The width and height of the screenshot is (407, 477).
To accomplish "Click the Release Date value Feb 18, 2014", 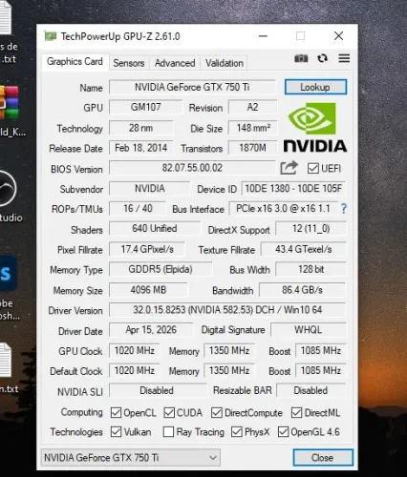I will (x=141, y=148).
